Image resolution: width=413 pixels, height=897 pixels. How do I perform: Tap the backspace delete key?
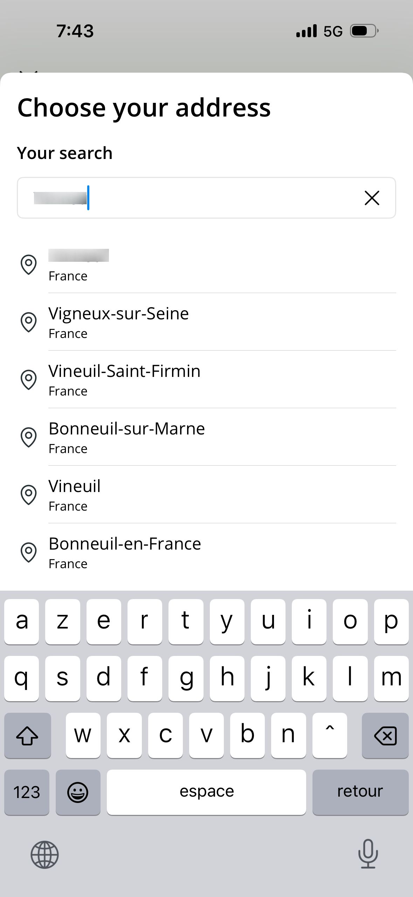coord(385,735)
